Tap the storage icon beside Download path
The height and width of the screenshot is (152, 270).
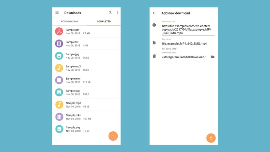coord(154,56)
